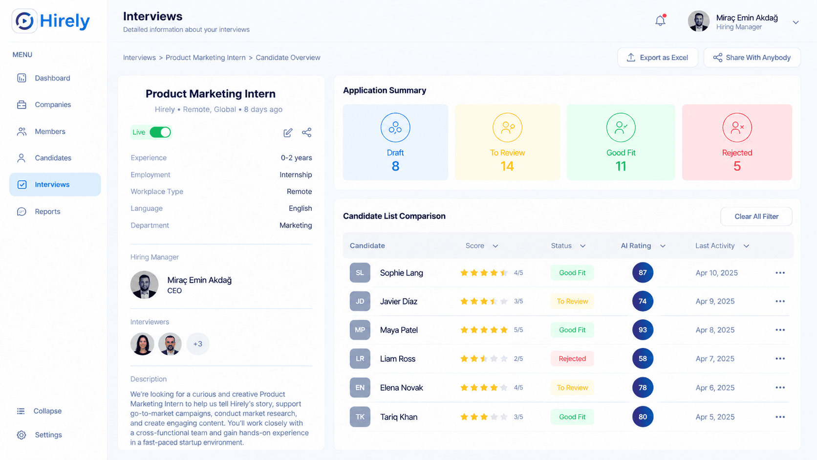Click the Share With Anybody button

pos(752,58)
